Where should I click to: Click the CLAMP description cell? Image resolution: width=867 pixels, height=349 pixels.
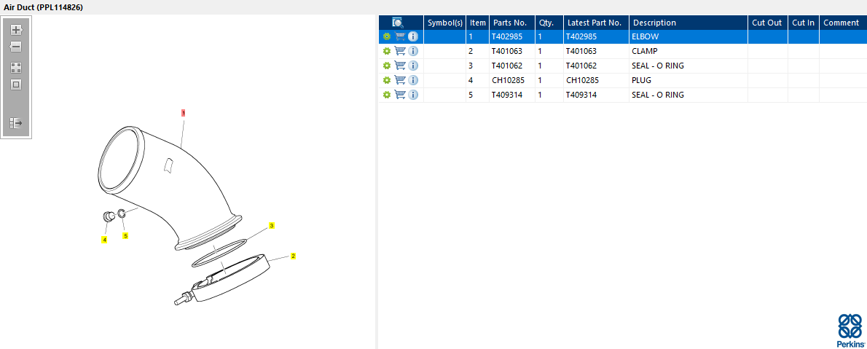[688, 51]
